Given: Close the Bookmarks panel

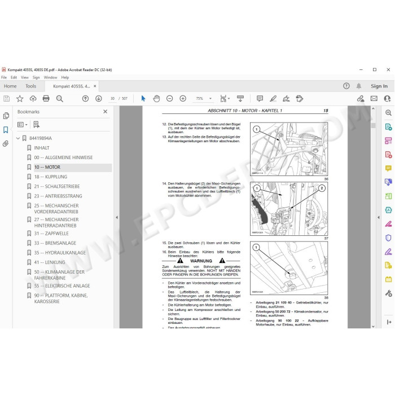Looking at the screenshot, I should pyautogui.click(x=106, y=111).
